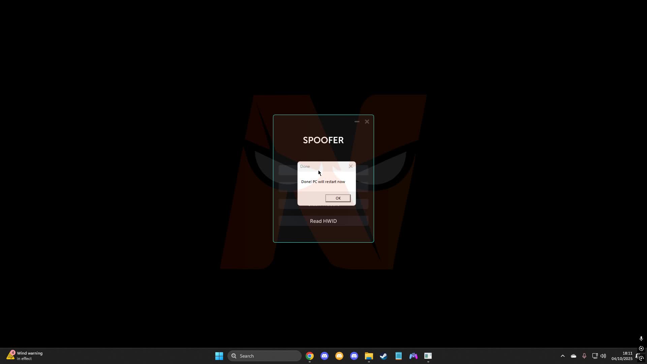This screenshot has height=364, width=647.
Task: Open the orange Discord taskbar icon
Action: tap(339, 356)
